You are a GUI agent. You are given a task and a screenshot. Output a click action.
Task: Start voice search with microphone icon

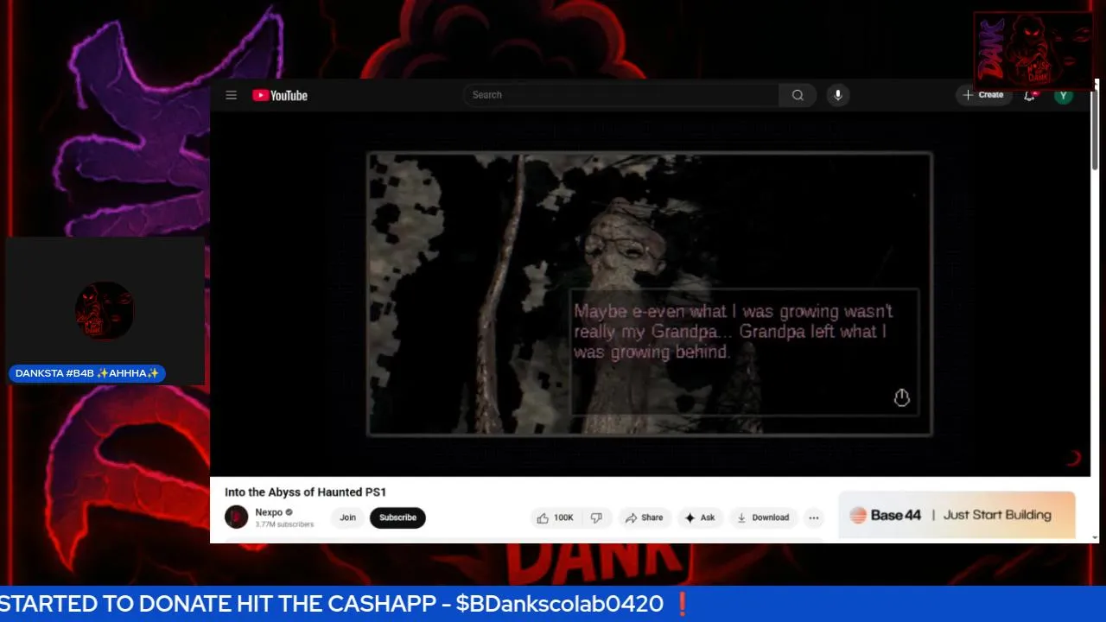click(837, 95)
